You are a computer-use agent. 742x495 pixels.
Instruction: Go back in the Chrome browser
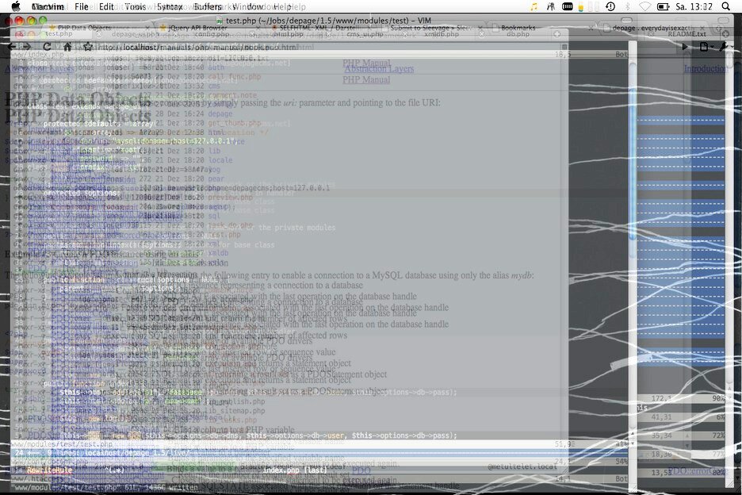pyautogui.click(x=13, y=47)
